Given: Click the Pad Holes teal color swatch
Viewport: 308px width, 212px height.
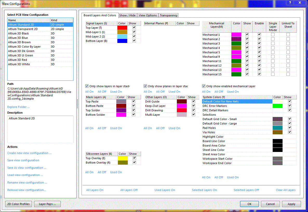Looking at the screenshot, I should [x=278, y=128].
